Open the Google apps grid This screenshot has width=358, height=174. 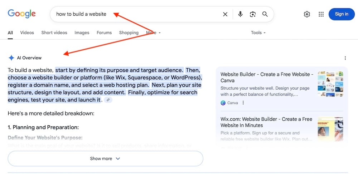tap(321, 14)
